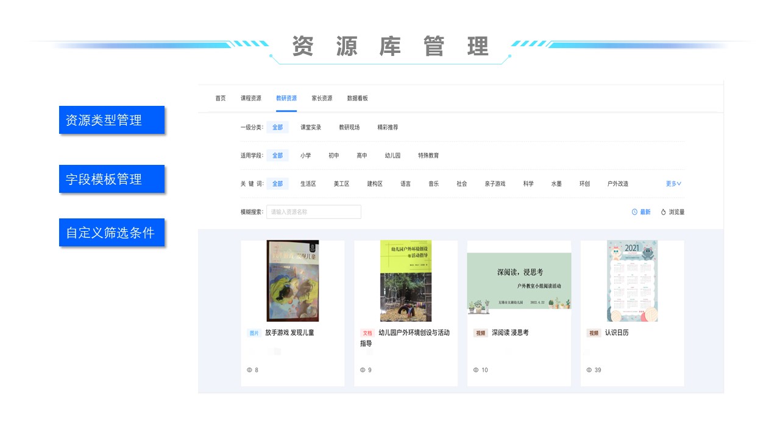Screen dimensions: 780x438
Task: Click eye view-count icon on 认识日历 card
Action: pyautogui.click(x=589, y=370)
